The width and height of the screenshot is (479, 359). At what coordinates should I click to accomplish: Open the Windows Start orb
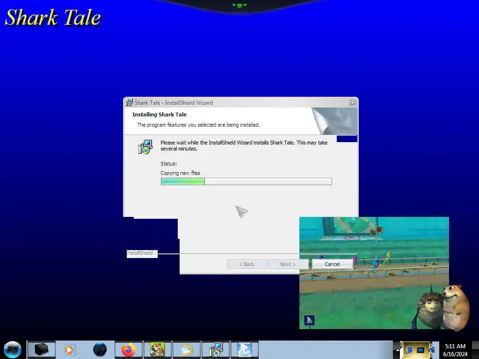13,350
